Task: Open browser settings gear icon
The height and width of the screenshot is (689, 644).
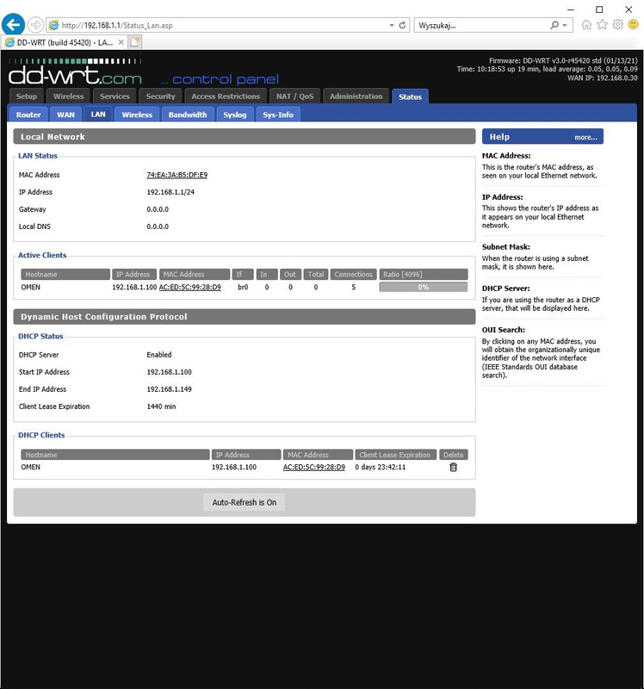Action: pos(617,25)
